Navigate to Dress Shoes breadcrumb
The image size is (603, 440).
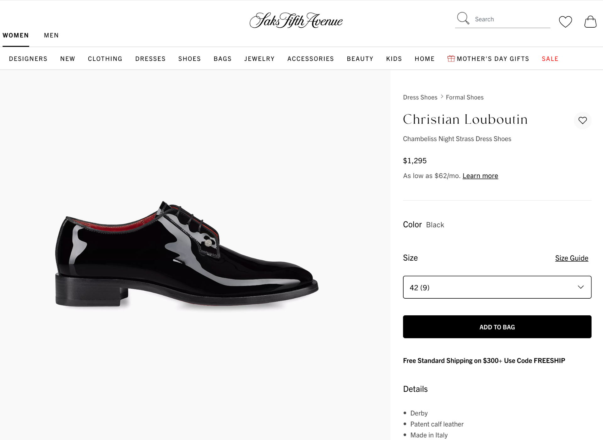click(420, 97)
